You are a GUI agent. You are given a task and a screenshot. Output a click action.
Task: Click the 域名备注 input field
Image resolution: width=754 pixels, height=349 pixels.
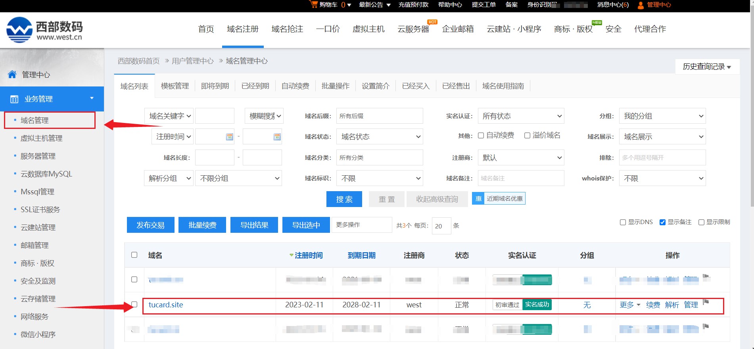pyautogui.click(x=521, y=178)
